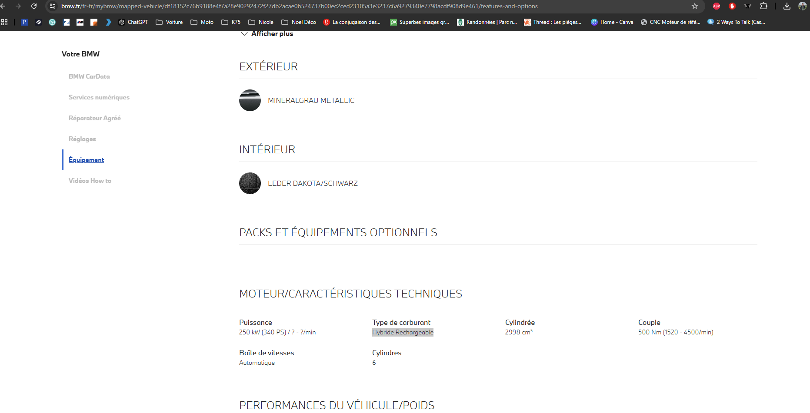Image resolution: width=810 pixels, height=413 pixels.
Task: Open Home - Canva bookmark
Action: coord(612,22)
